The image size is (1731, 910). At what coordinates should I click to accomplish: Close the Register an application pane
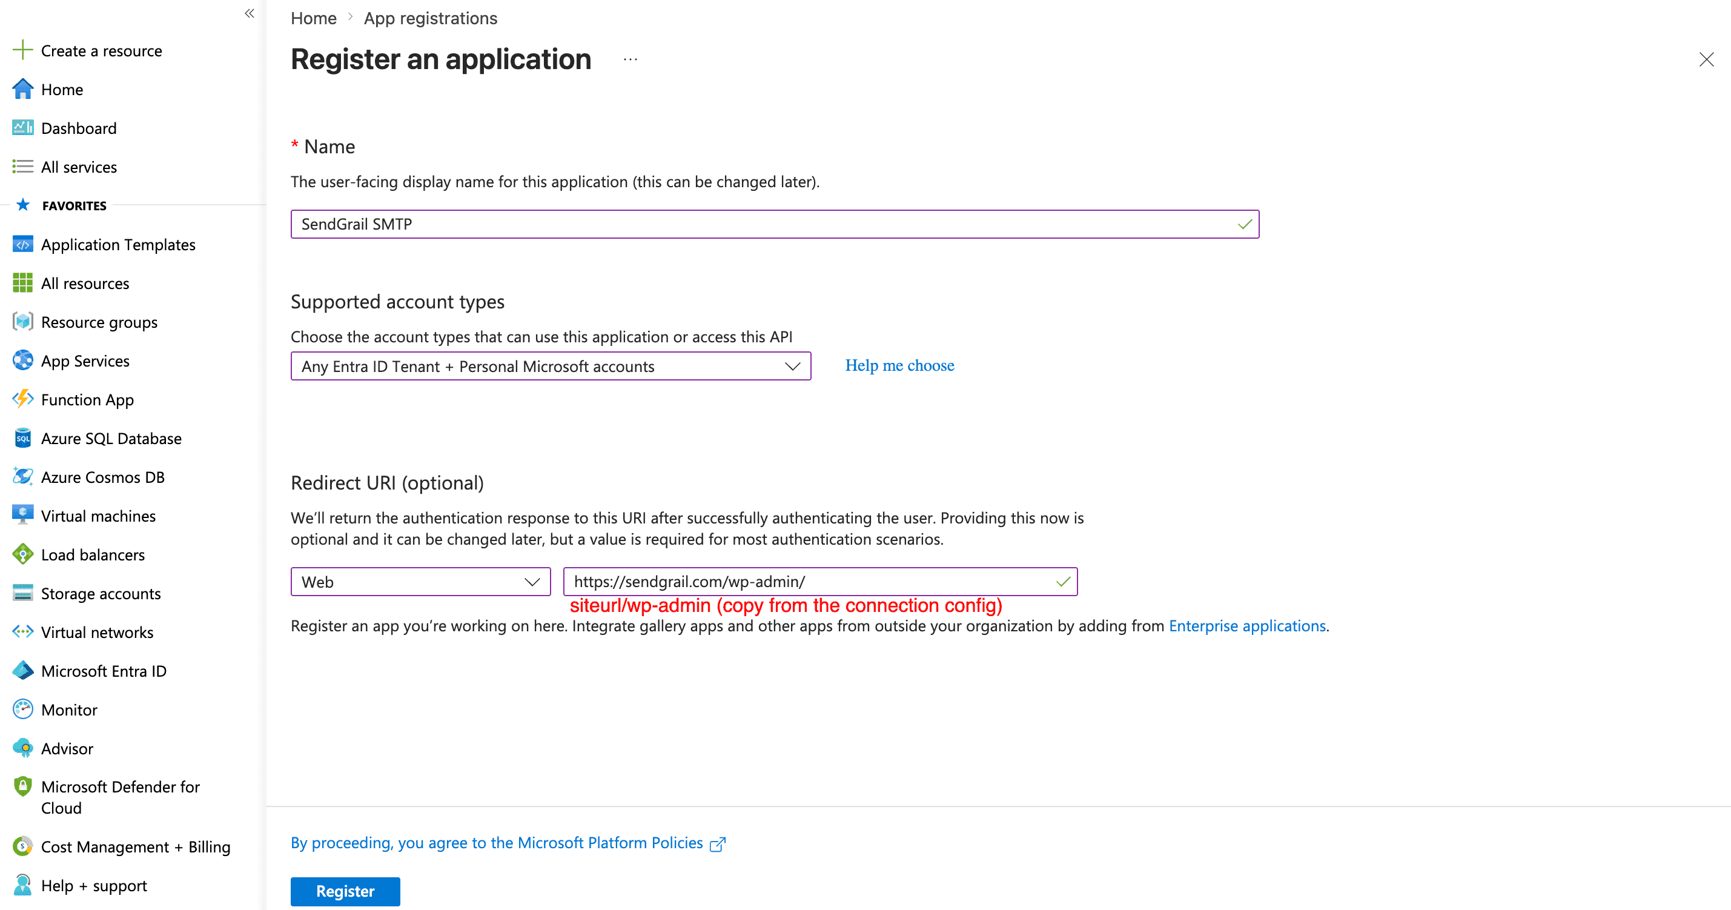click(x=1706, y=59)
